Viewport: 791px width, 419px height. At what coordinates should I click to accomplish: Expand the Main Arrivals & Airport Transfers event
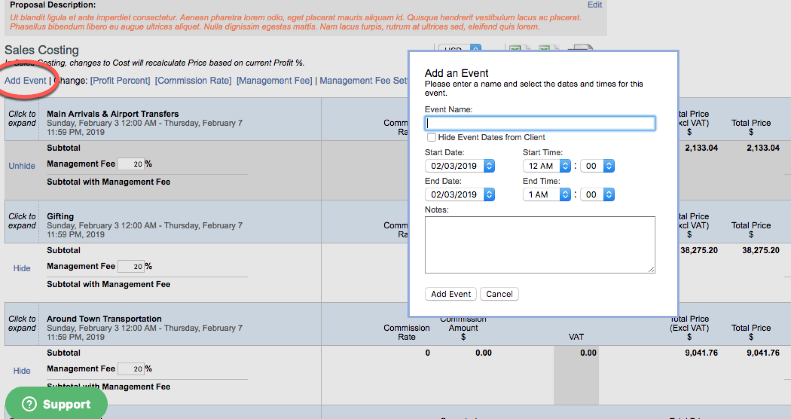tap(22, 118)
